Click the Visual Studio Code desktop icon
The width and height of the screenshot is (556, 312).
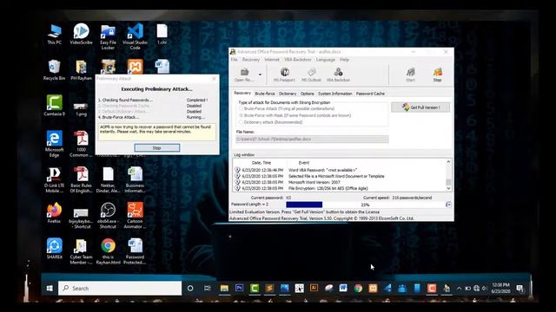(x=136, y=36)
